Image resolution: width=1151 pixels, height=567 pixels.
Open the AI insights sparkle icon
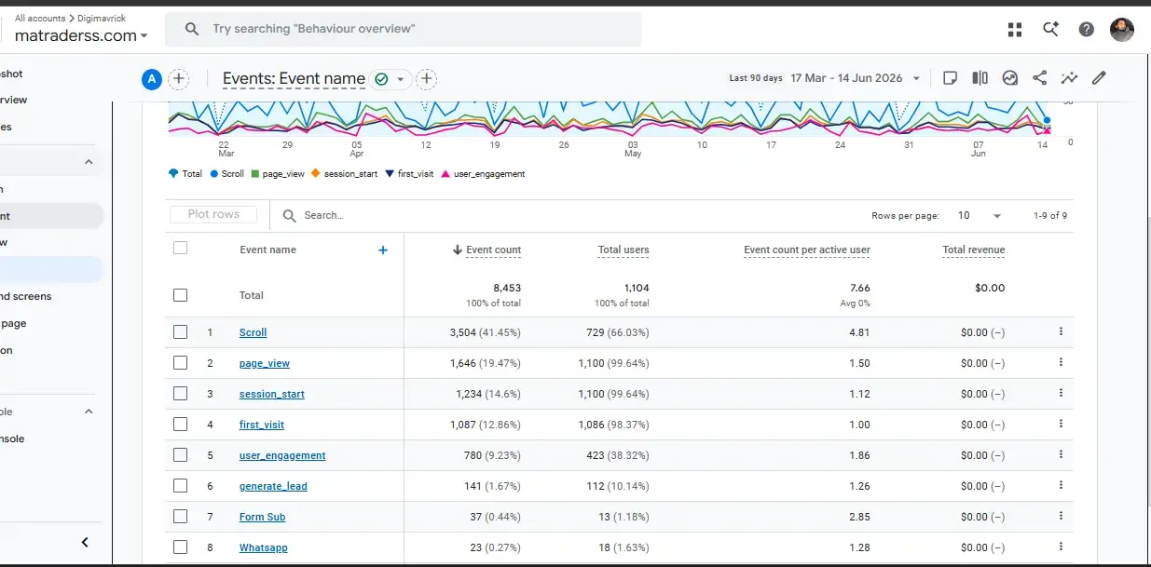pos(1050,30)
